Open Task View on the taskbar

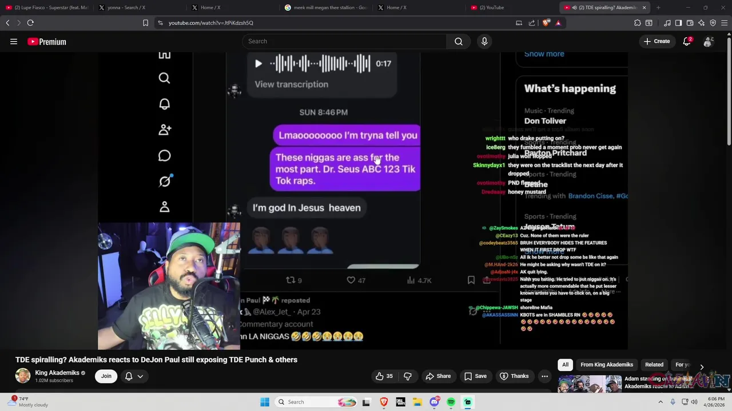click(366, 402)
